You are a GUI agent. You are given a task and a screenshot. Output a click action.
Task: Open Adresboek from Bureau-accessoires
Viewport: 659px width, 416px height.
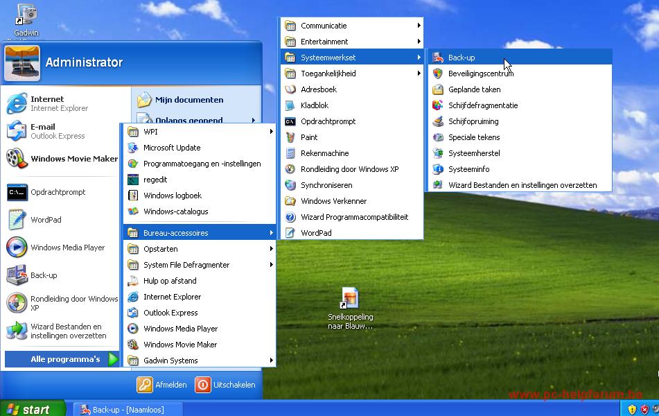click(x=352, y=89)
